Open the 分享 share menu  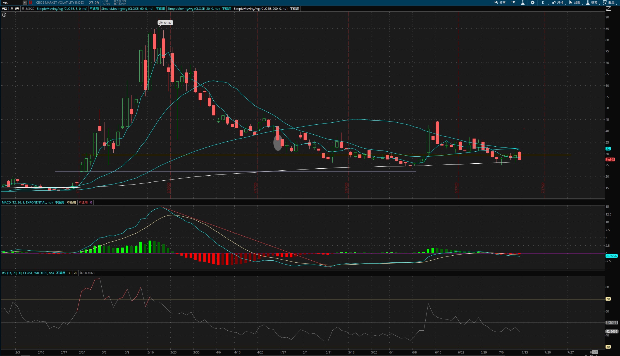pyautogui.click(x=499, y=3)
